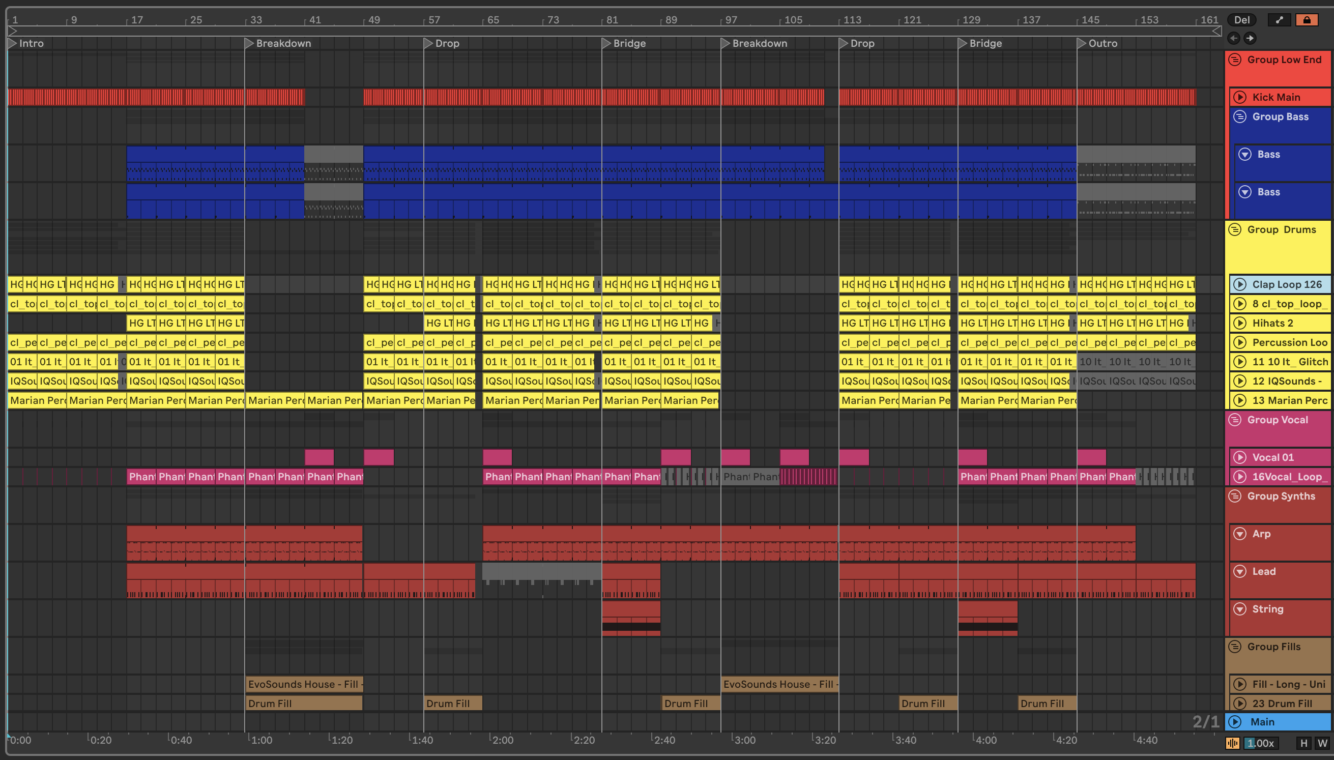1334x760 pixels.
Task: Fold the Group Low End track
Action: (x=1235, y=60)
